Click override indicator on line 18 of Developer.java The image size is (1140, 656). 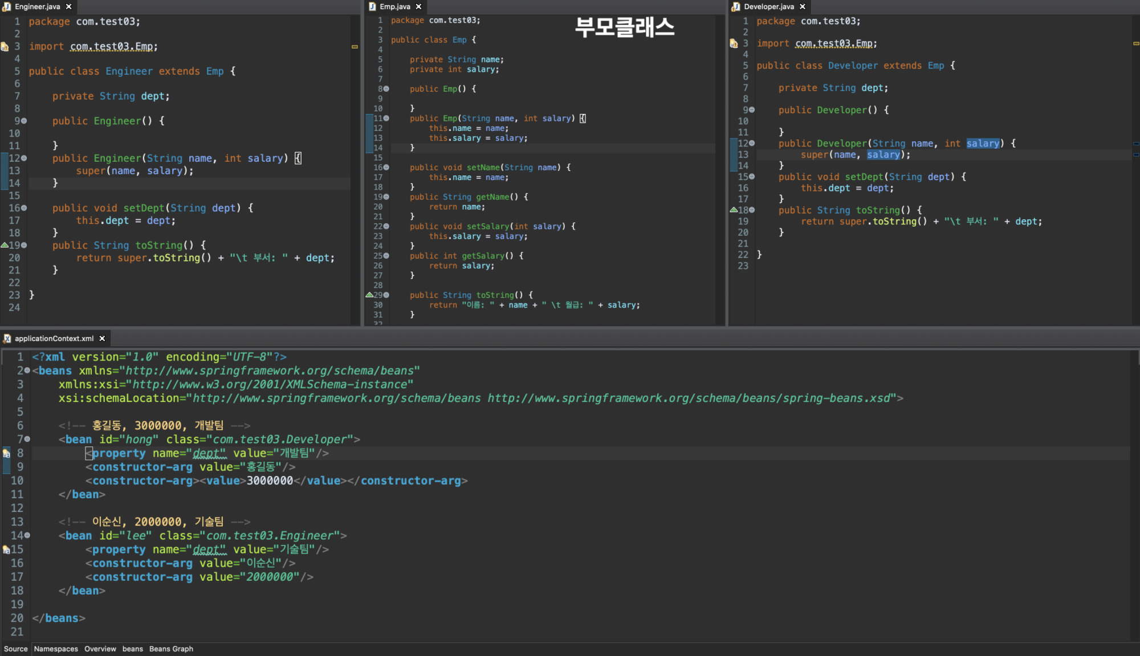734,210
